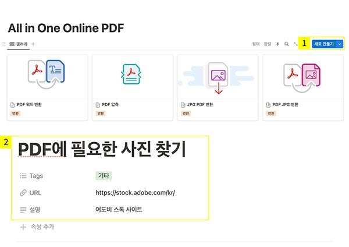Viewport: 349px width, 247px height.
Task: Select the 기타 tag value
Action: pyautogui.click(x=104, y=176)
